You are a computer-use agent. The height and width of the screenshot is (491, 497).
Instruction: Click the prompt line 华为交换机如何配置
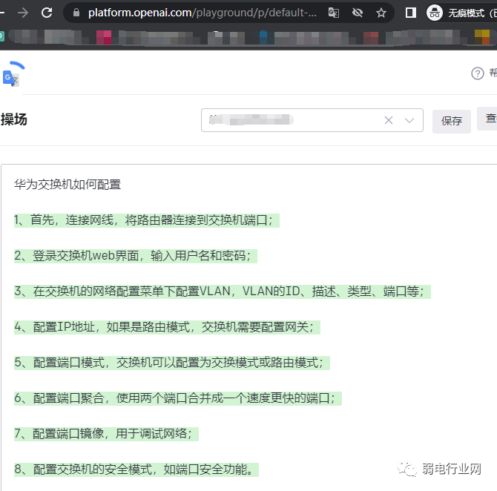[x=68, y=185]
